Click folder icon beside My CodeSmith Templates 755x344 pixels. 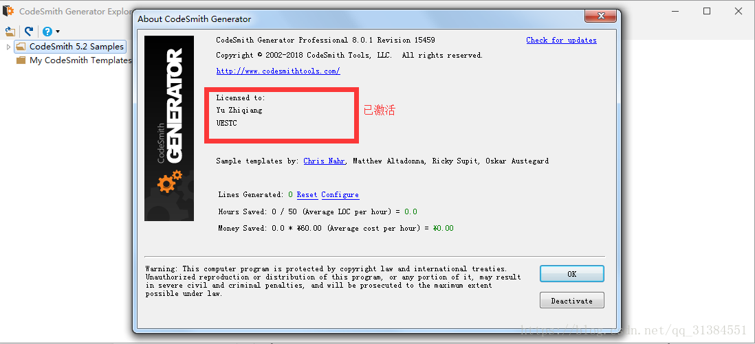click(x=21, y=60)
